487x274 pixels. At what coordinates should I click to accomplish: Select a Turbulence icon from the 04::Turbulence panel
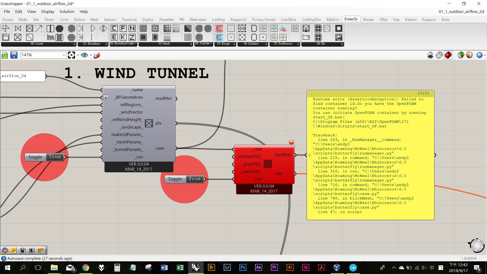click(199, 29)
